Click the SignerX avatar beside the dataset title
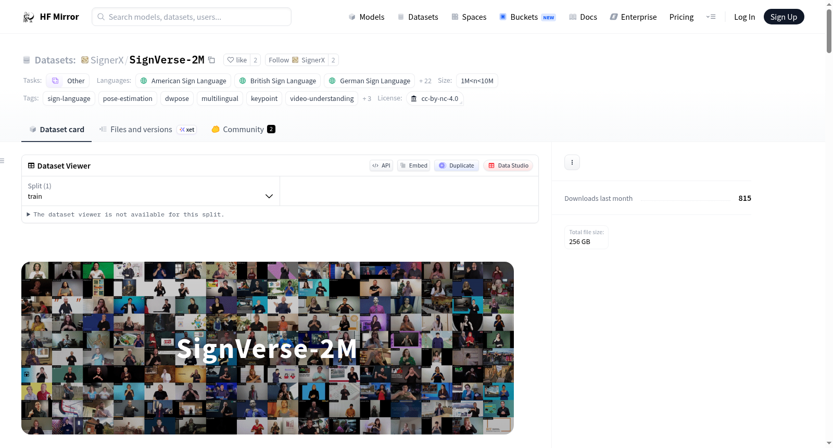This screenshot has width=833, height=448. tap(85, 60)
